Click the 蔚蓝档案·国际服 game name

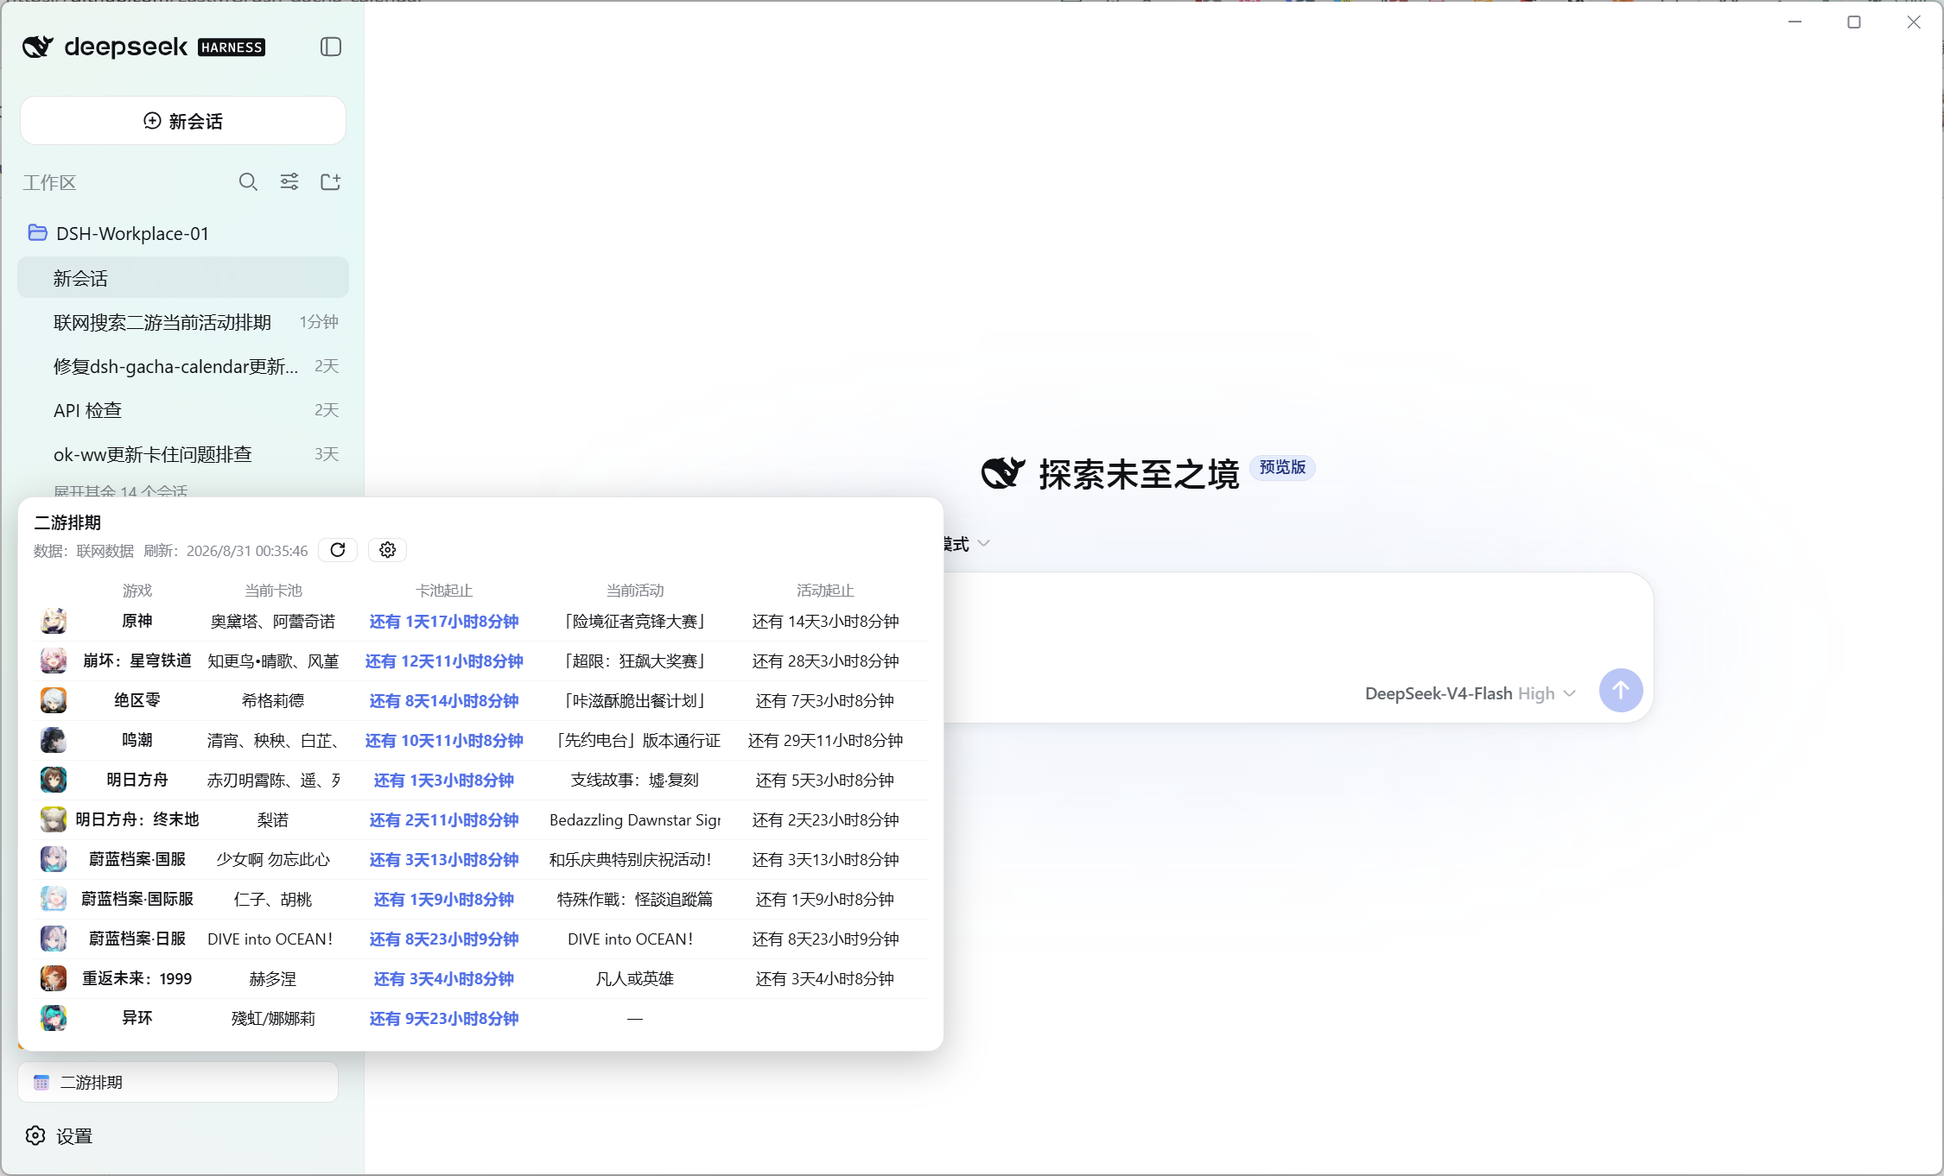(137, 900)
